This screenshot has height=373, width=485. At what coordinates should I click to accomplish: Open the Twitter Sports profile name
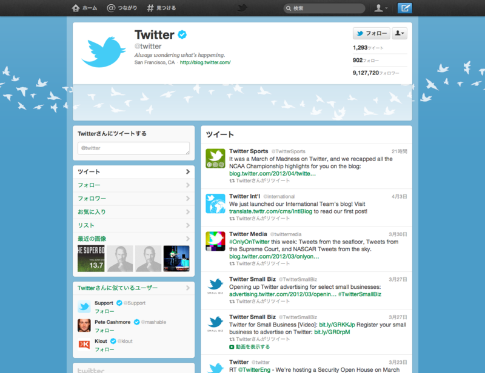(249, 151)
